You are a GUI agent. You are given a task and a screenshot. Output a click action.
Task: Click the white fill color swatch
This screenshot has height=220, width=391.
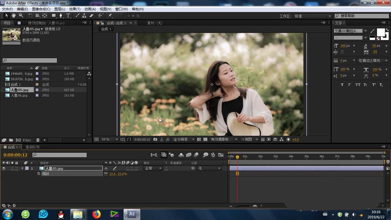[x=380, y=32]
